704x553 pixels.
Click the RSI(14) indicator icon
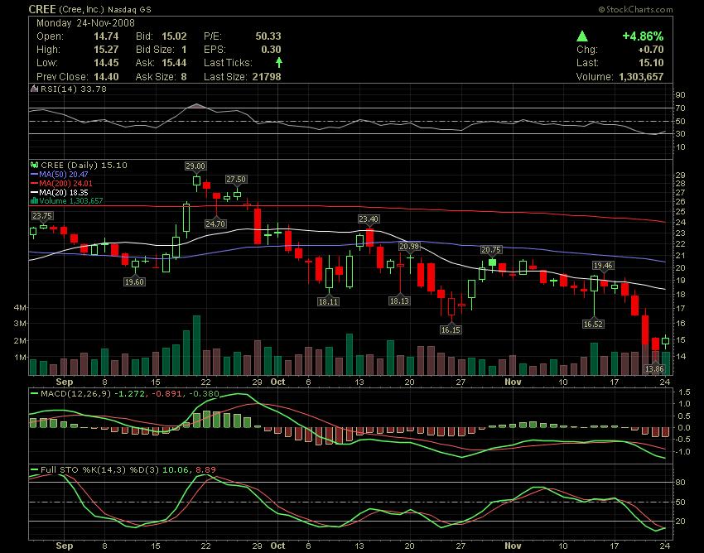[34, 89]
